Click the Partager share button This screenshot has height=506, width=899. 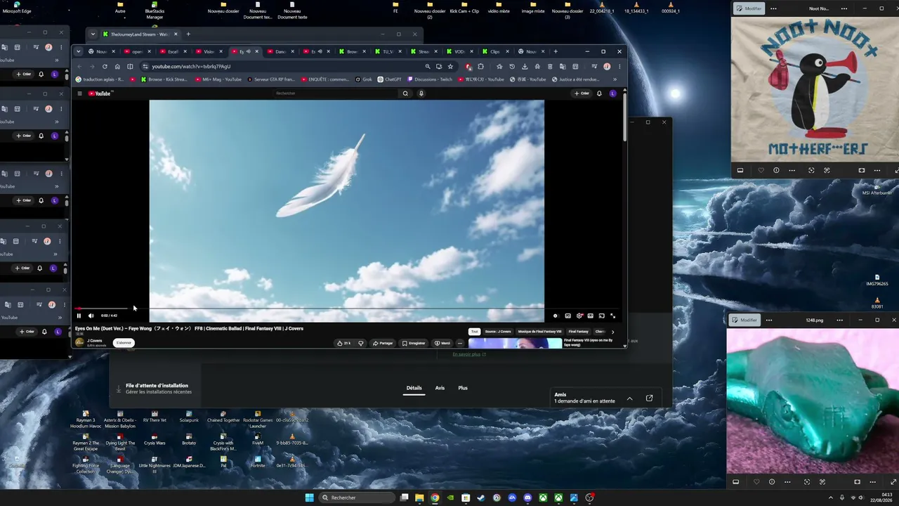click(383, 343)
